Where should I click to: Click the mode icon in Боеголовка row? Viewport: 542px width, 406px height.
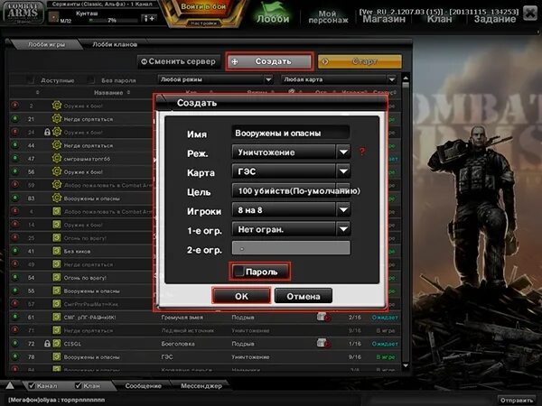(323, 343)
